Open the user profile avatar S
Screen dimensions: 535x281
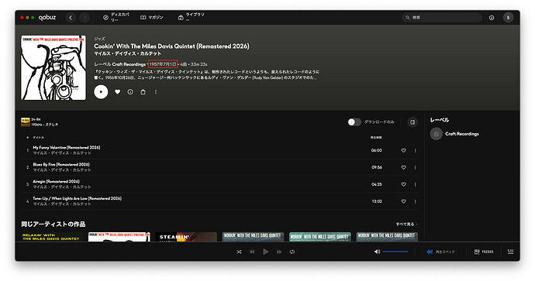pyautogui.click(x=508, y=18)
